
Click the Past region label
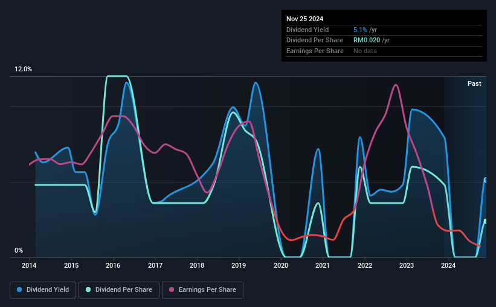474,83
